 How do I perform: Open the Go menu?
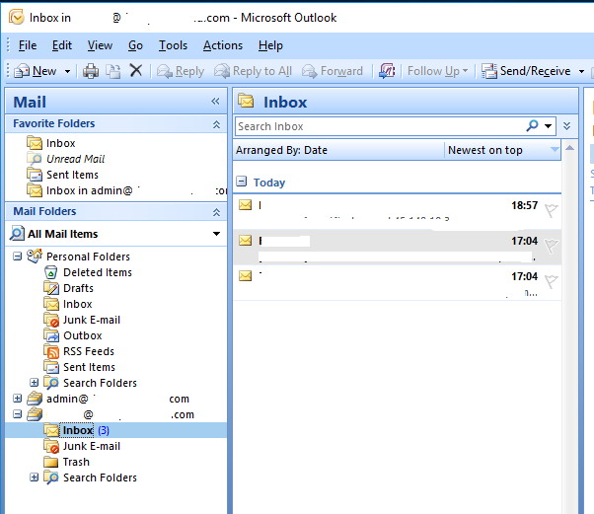135,45
